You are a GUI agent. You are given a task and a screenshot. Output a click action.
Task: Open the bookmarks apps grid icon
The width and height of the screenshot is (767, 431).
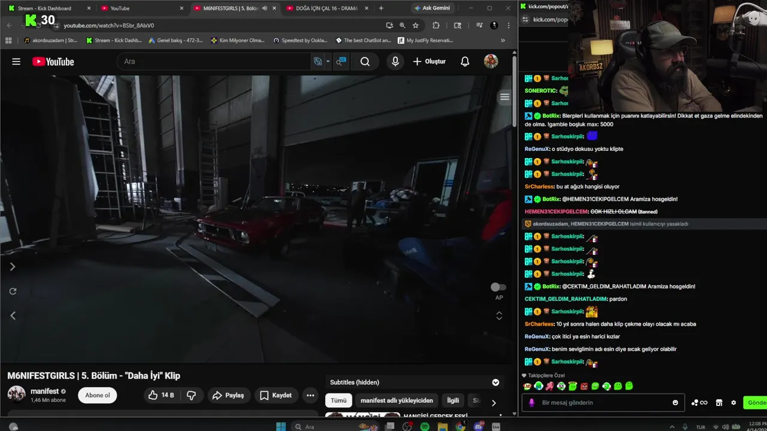(x=8, y=41)
